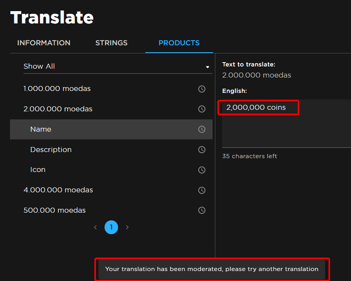Select the Description row in the list
The width and height of the screenshot is (351, 281).
[x=51, y=149]
